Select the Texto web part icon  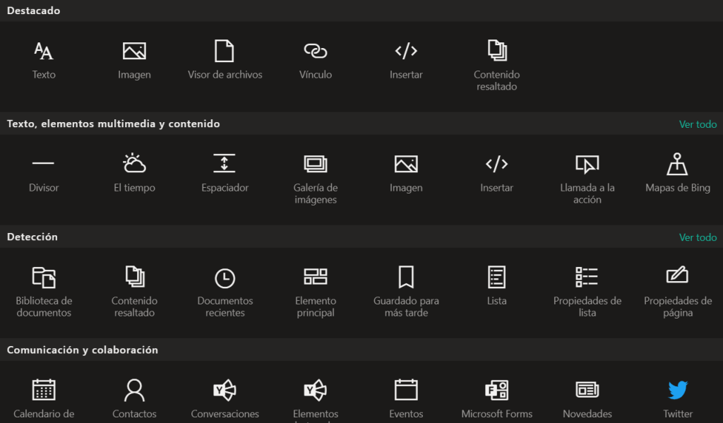pyautogui.click(x=44, y=52)
